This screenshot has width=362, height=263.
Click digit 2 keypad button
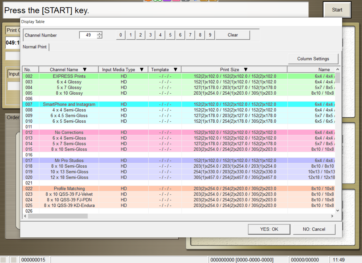140,35
